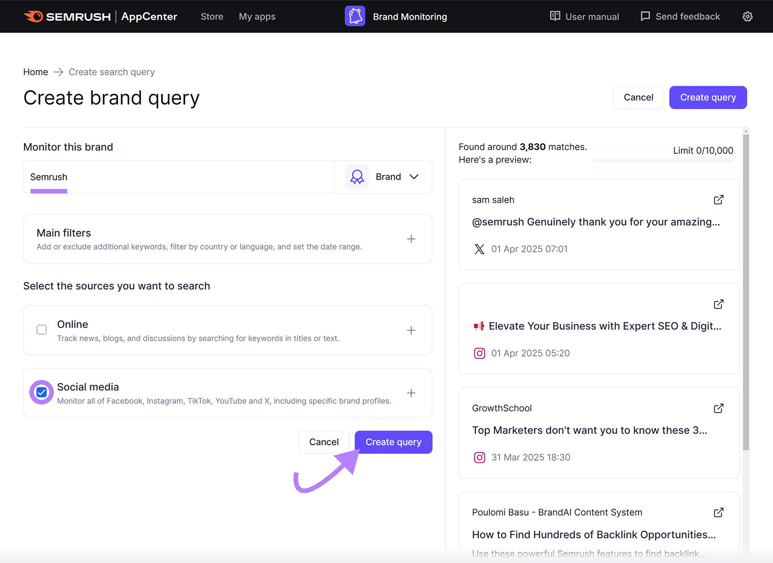773x563 pixels.
Task: Open the AppCenter link in header
Action: [x=149, y=16]
